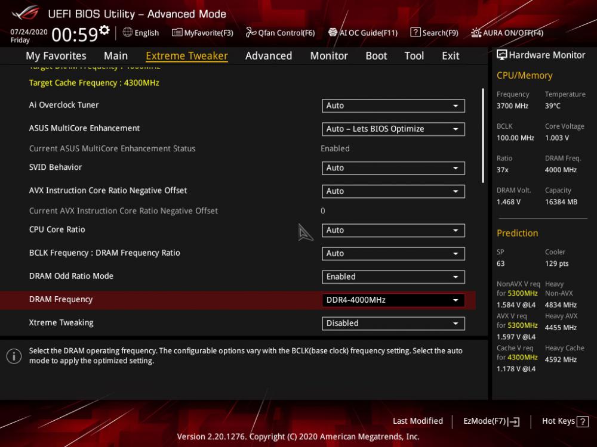The width and height of the screenshot is (597, 447).
Task: Switch to the Main tab
Action: [116, 56]
